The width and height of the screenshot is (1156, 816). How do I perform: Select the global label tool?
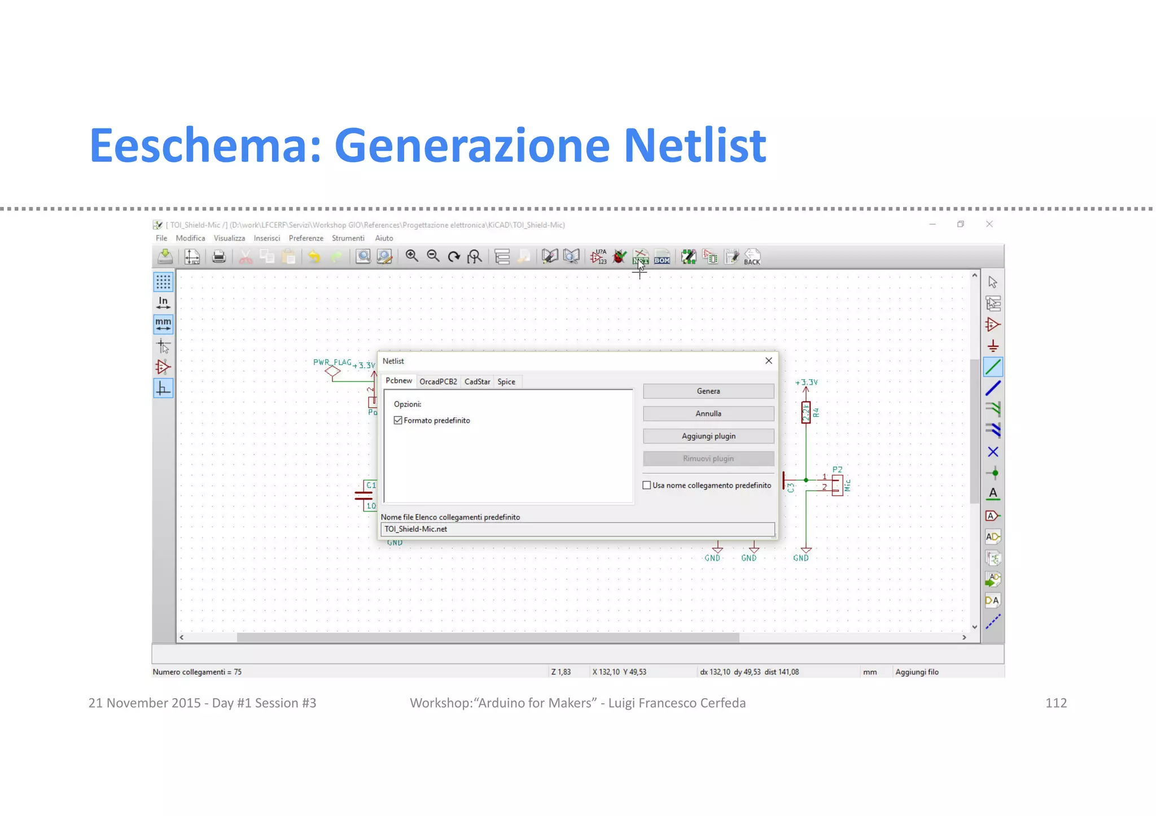click(993, 515)
